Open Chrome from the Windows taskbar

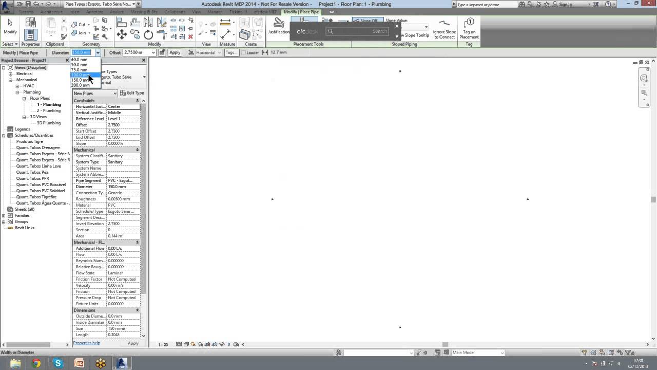(x=36, y=363)
